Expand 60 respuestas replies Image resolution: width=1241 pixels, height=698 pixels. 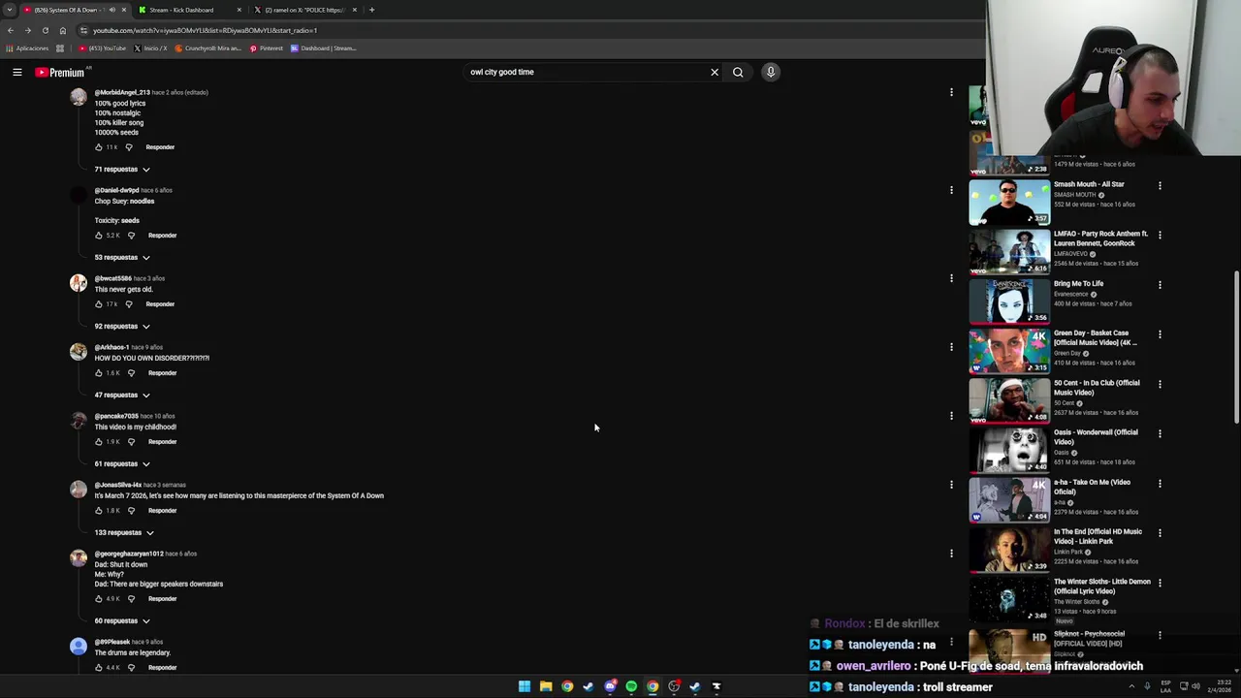[x=122, y=621]
